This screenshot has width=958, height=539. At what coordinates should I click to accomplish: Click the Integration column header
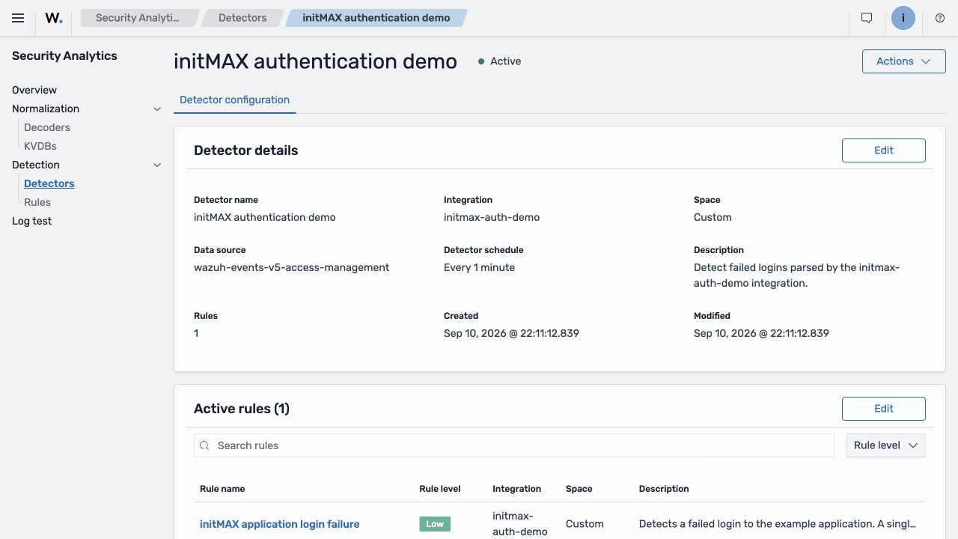pyautogui.click(x=516, y=489)
